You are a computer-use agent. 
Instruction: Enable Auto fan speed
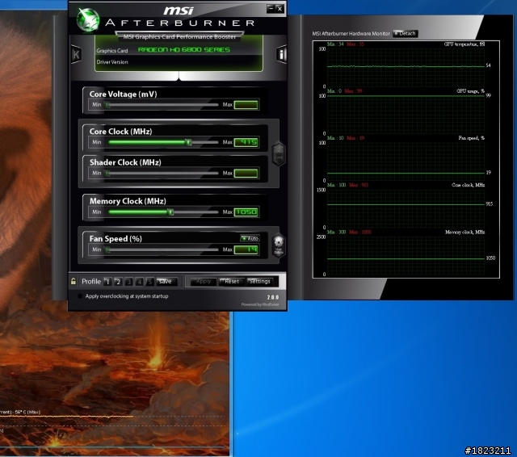[250, 238]
